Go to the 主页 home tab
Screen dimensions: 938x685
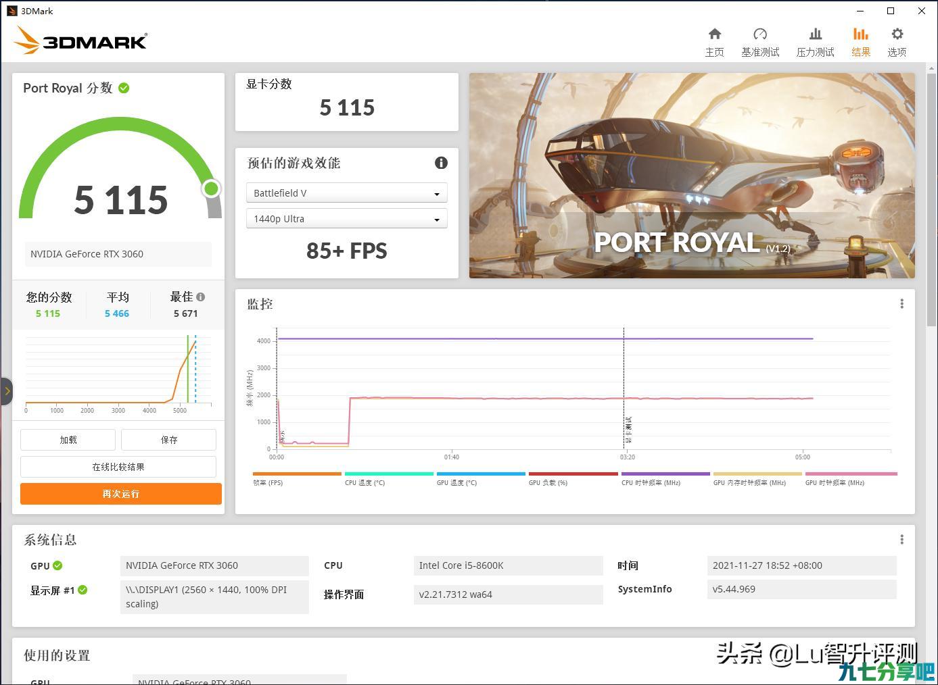(x=714, y=42)
